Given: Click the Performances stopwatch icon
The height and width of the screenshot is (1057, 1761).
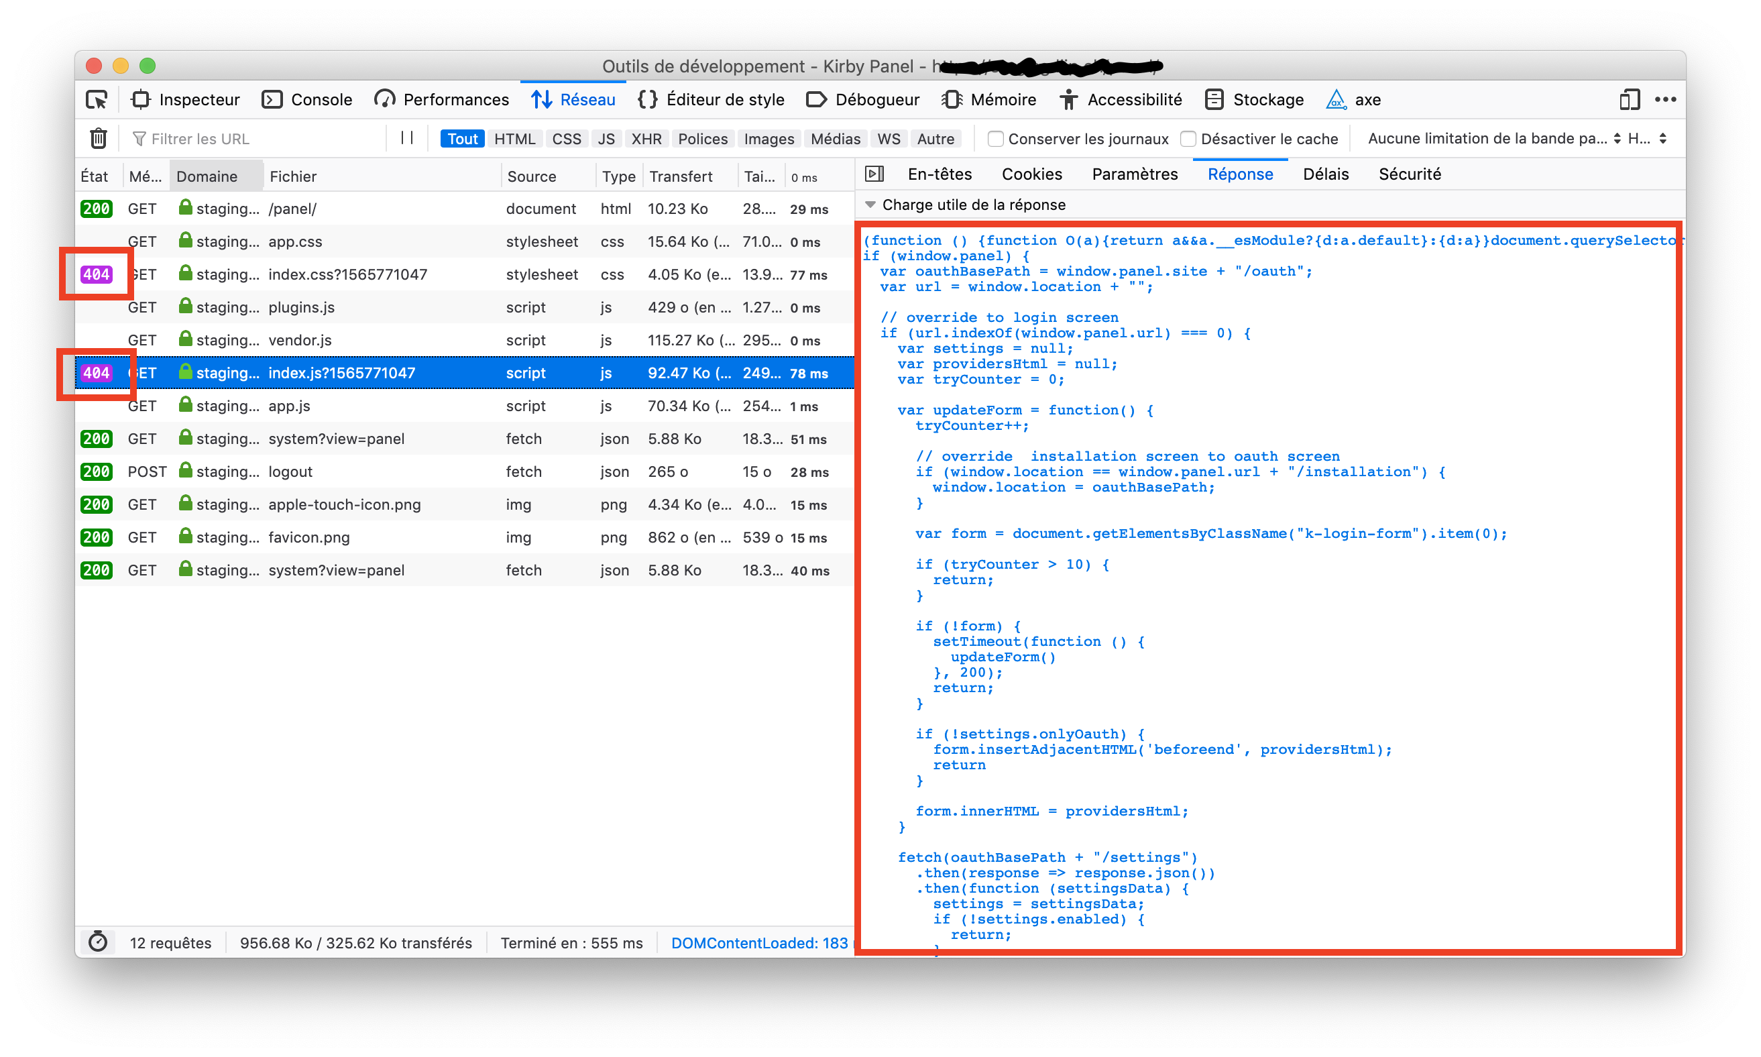Looking at the screenshot, I should [384, 100].
